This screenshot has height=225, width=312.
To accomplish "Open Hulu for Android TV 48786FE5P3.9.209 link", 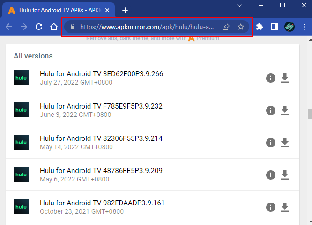I will (101, 171).
